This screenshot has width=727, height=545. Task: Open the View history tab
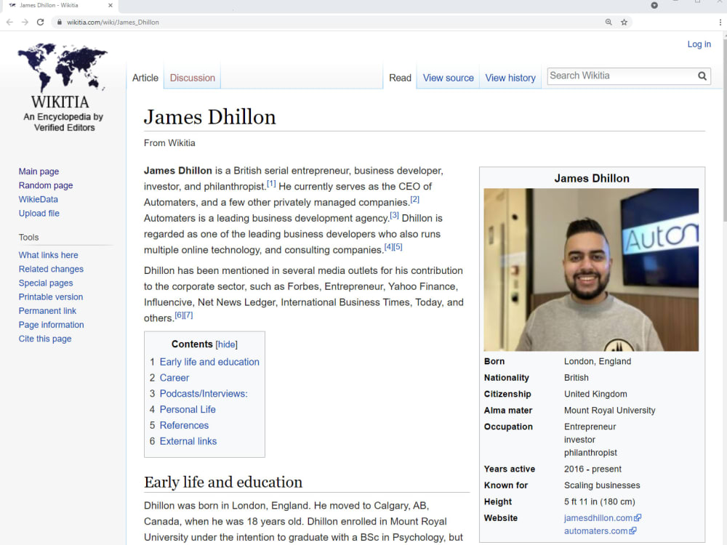(510, 78)
